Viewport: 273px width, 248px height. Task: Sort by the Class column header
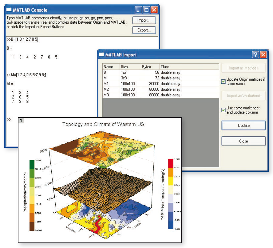click(189, 66)
